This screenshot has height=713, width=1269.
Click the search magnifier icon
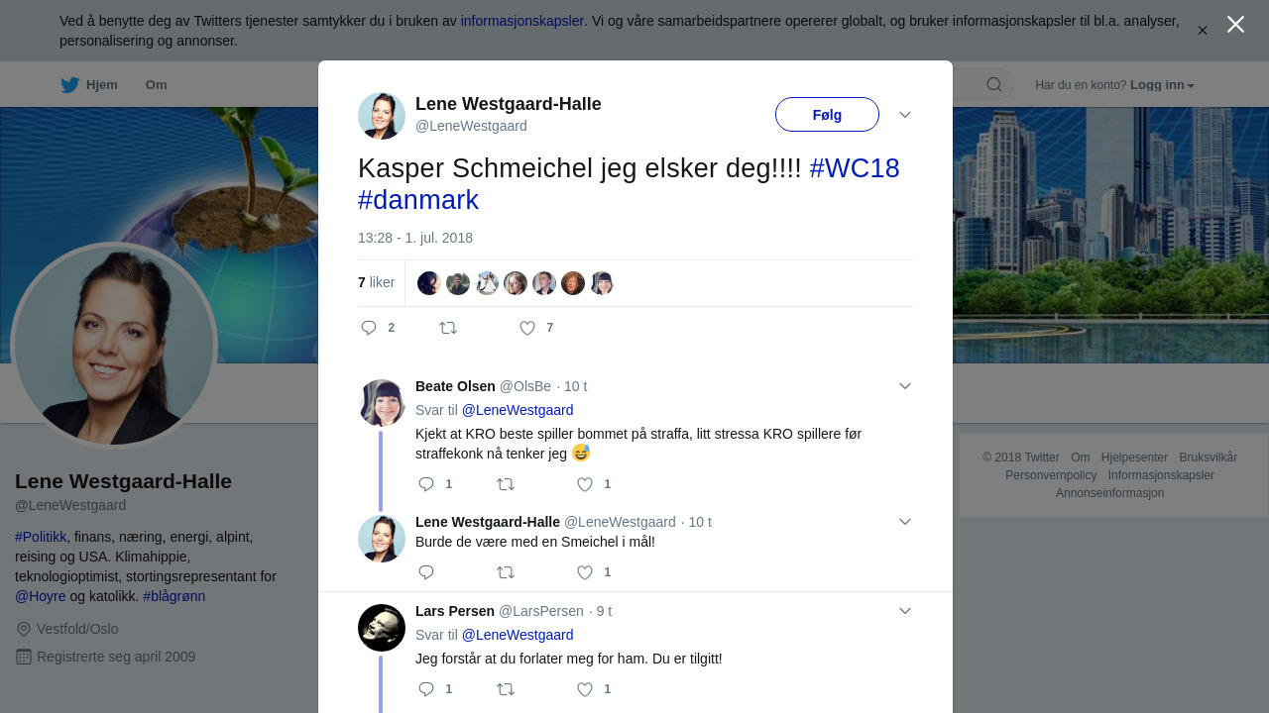click(994, 85)
